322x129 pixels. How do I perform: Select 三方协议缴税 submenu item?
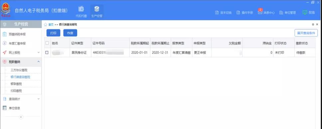[19, 70]
